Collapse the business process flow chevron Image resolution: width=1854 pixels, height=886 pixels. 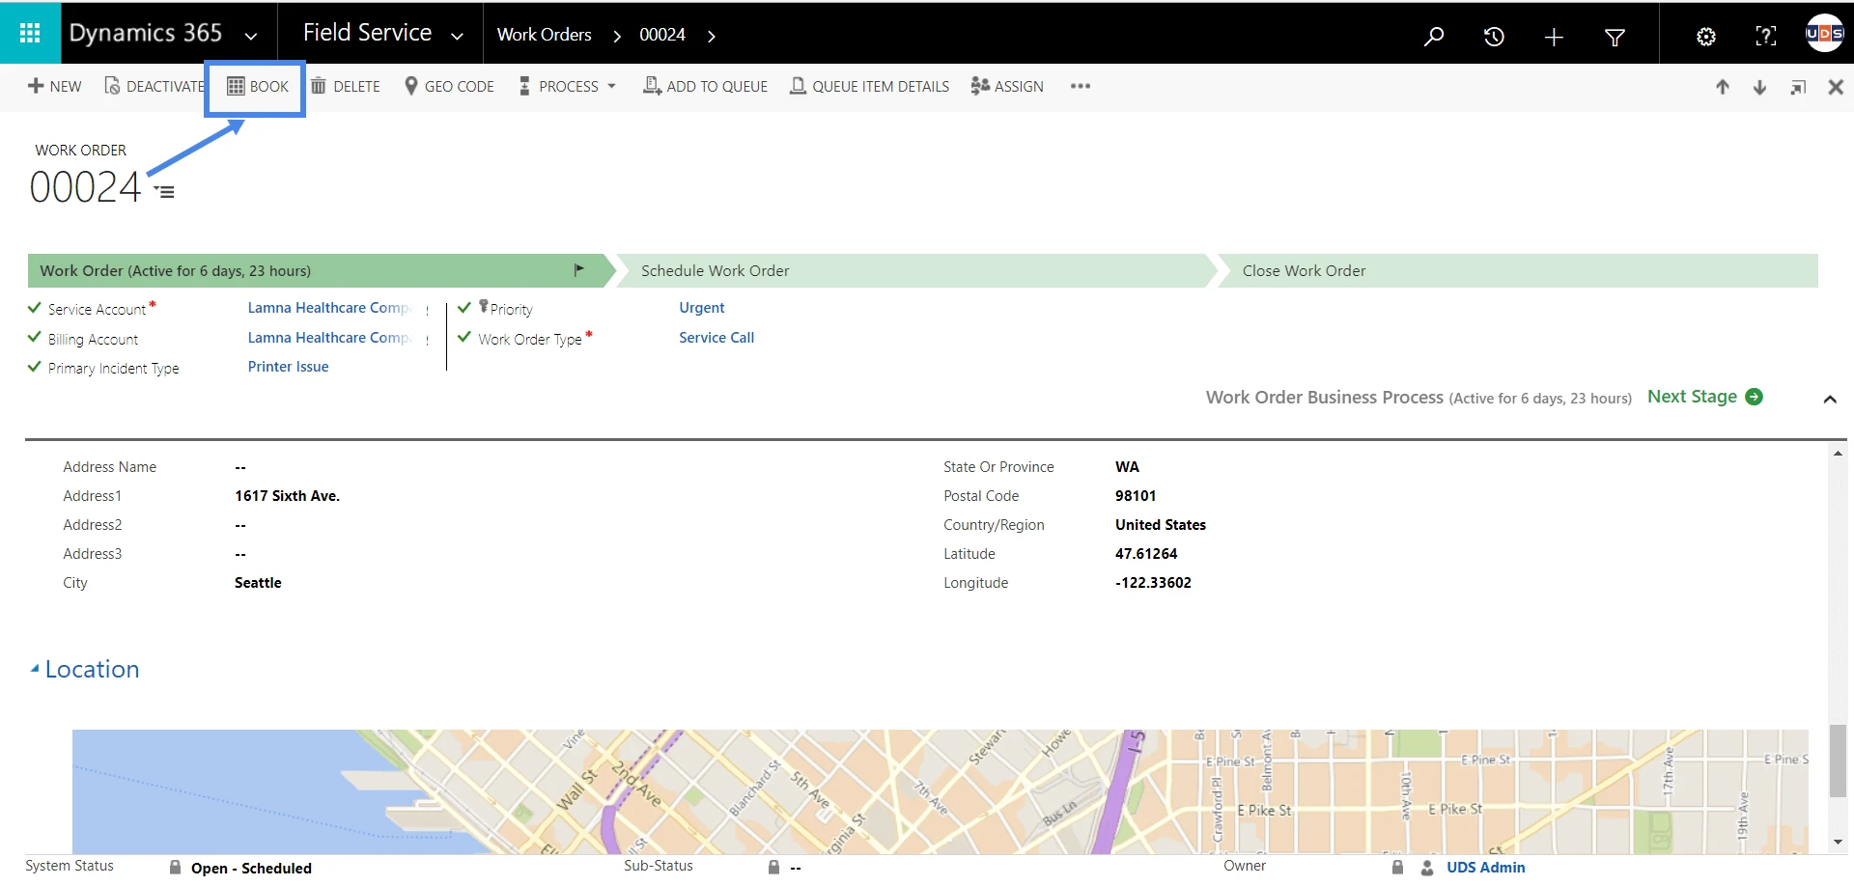[x=1830, y=399]
